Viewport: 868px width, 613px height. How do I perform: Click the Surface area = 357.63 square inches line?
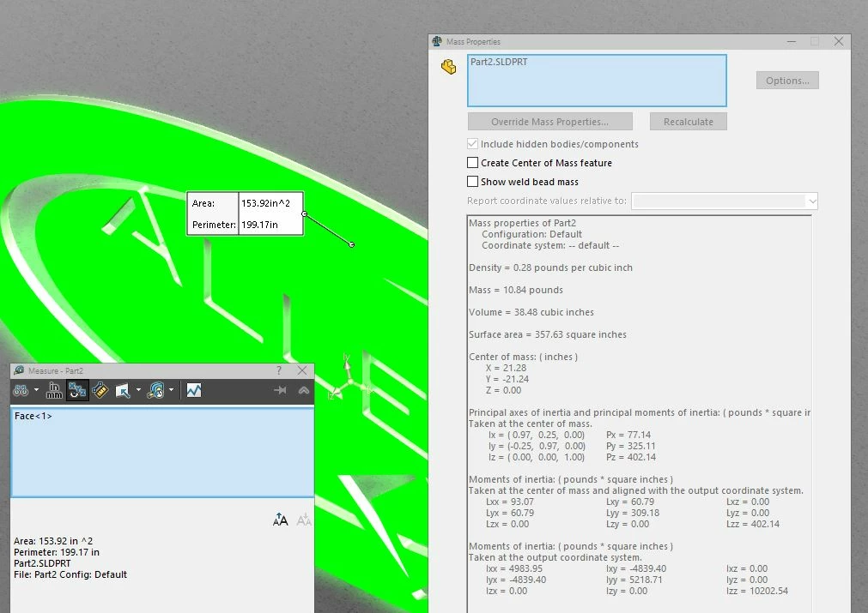coord(548,334)
